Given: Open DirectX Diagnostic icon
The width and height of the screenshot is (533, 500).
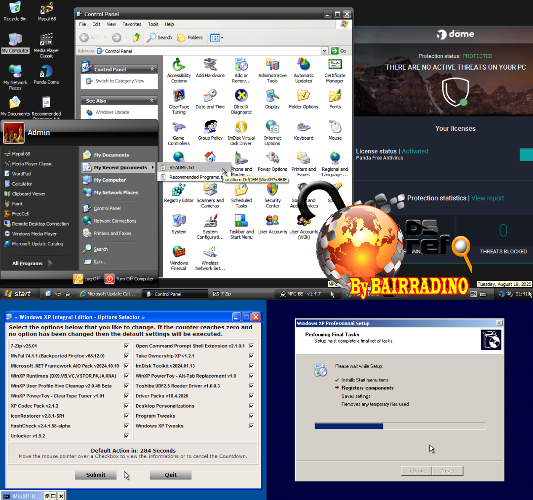Looking at the screenshot, I should 241,102.
